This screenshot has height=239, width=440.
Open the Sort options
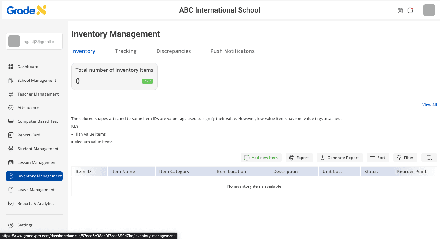(x=378, y=158)
